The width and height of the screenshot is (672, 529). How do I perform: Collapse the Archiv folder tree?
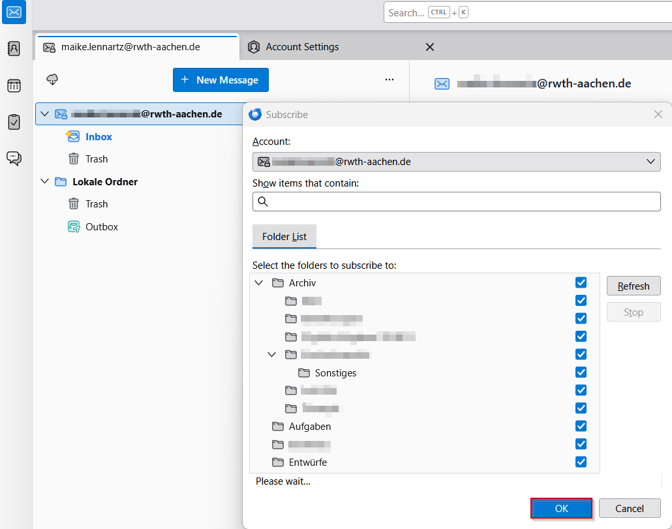pos(259,282)
